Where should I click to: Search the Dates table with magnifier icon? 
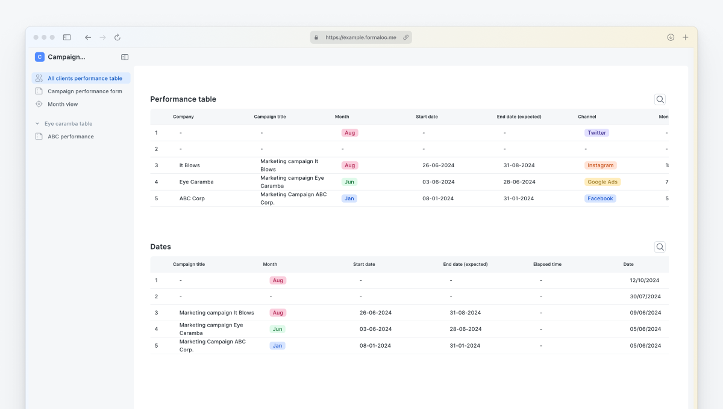(660, 247)
